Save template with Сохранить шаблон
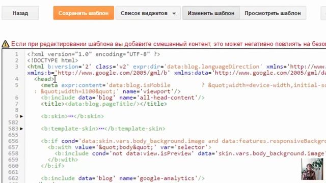Viewport: 326px width, 183px height. coord(84,13)
